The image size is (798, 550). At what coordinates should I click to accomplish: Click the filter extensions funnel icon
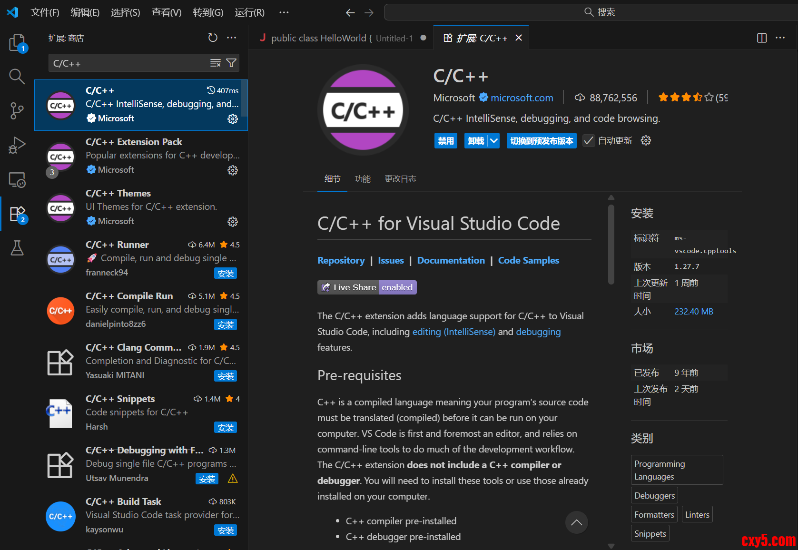231,63
